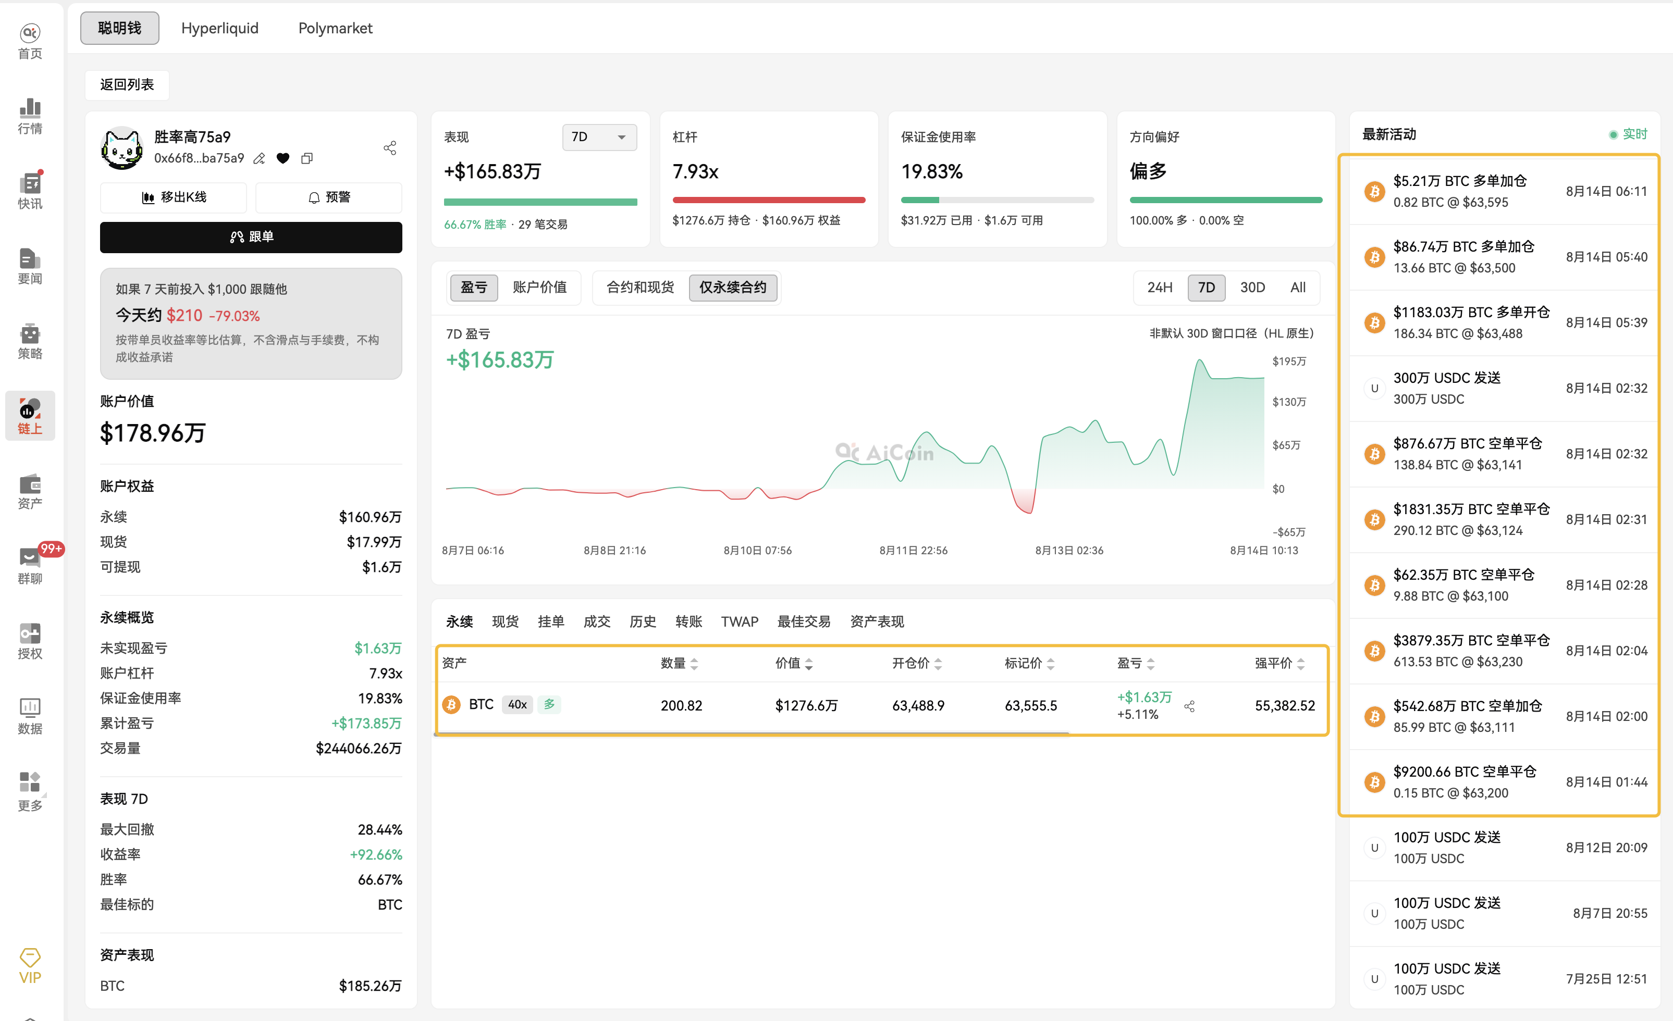Select the 链上 on-chain sidebar icon
Viewport: 1673px width, 1021px height.
tap(30, 416)
